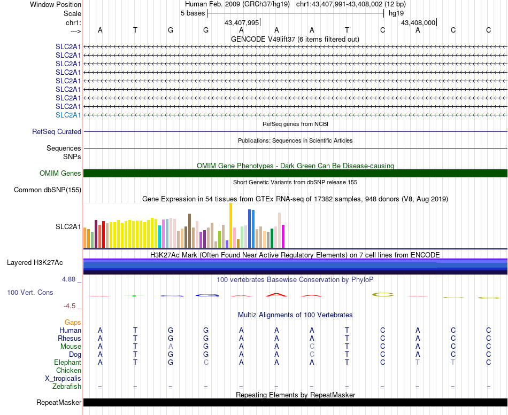Select the Common dbSNP(155) track label
The image size is (508, 415).
click(48, 190)
